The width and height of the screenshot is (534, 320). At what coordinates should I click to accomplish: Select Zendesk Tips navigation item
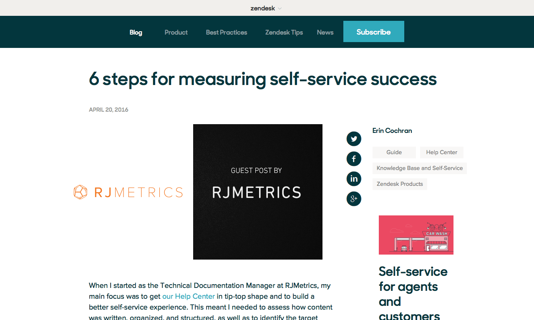(x=284, y=32)
